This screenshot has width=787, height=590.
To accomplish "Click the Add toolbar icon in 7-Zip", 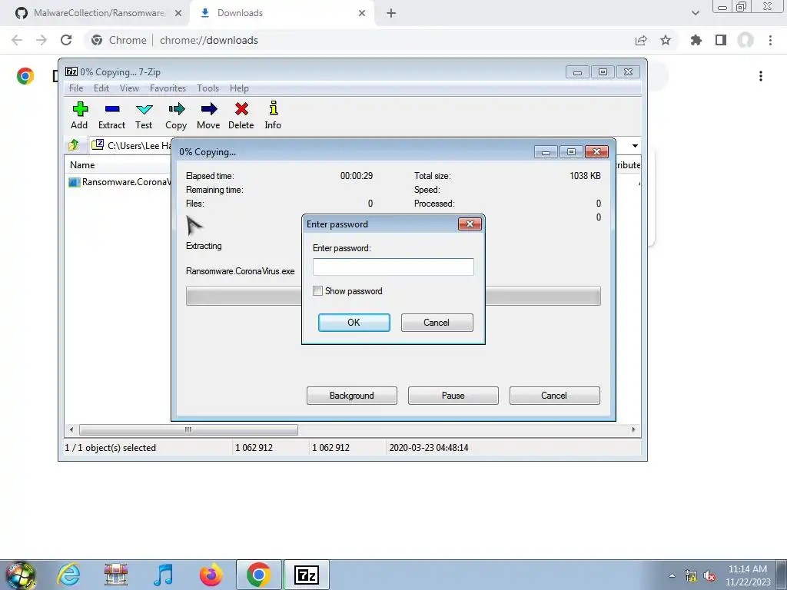I will pyautogui.click(x=79, y=115).
